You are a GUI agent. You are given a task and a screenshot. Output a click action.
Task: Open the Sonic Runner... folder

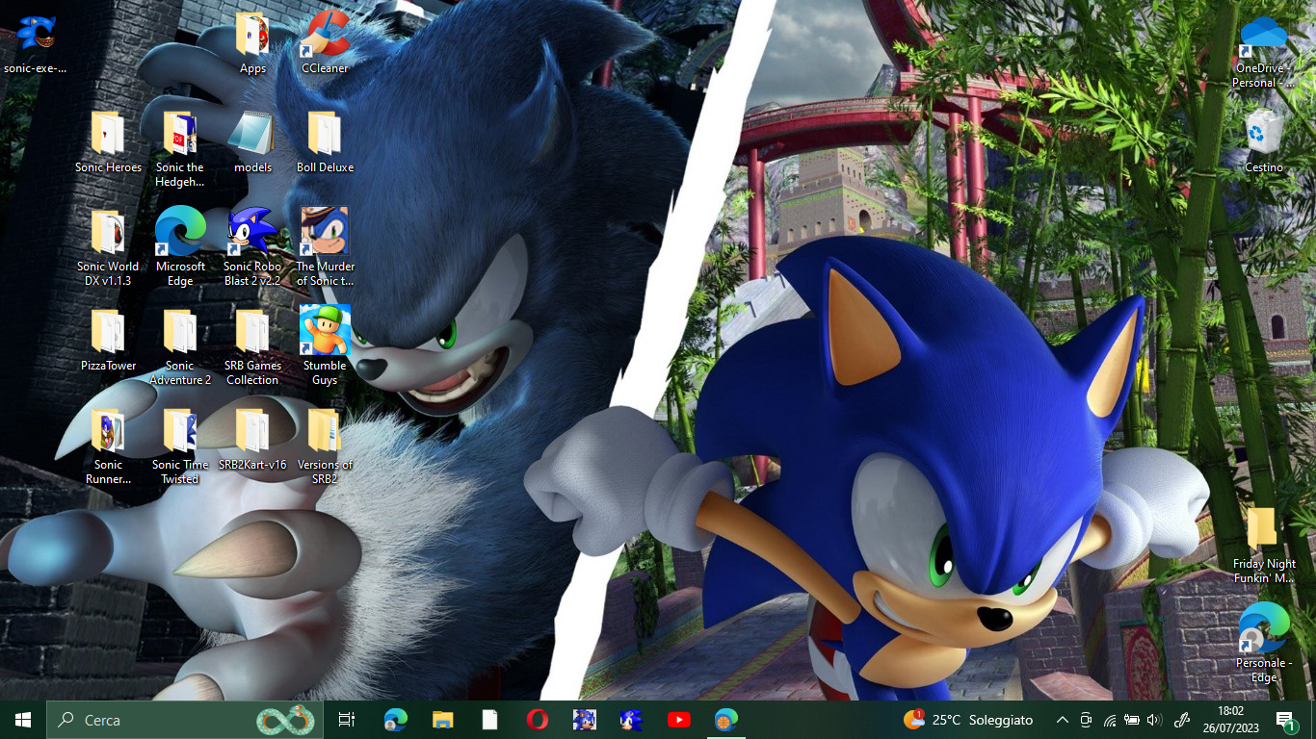click(x=108, y=446)
